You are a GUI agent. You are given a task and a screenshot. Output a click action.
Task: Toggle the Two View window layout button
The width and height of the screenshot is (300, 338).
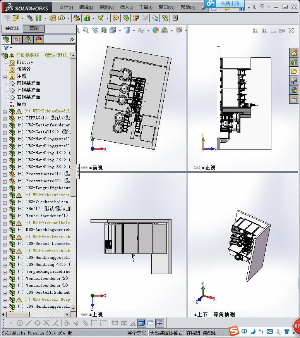[150, 323]
